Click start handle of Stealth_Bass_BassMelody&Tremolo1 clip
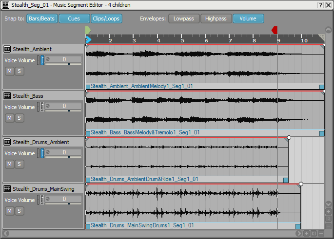The image size is (334, 239). 88,133
